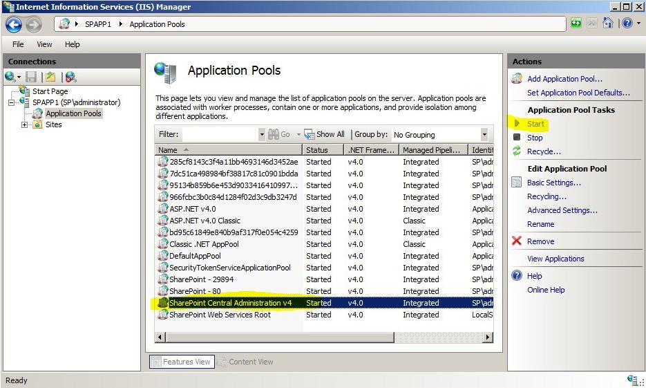Open the File menu
Screen dimensions: 646x388
click(x=18, y=44)
